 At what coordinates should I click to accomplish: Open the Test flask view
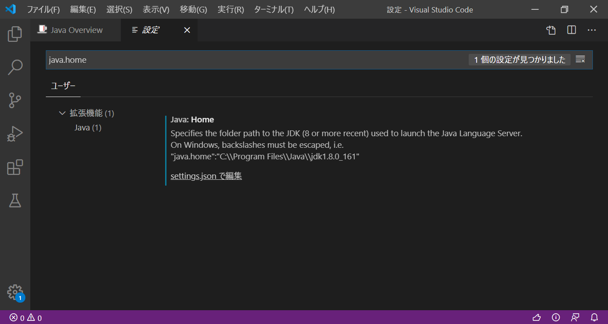click(x=15, y=201)
